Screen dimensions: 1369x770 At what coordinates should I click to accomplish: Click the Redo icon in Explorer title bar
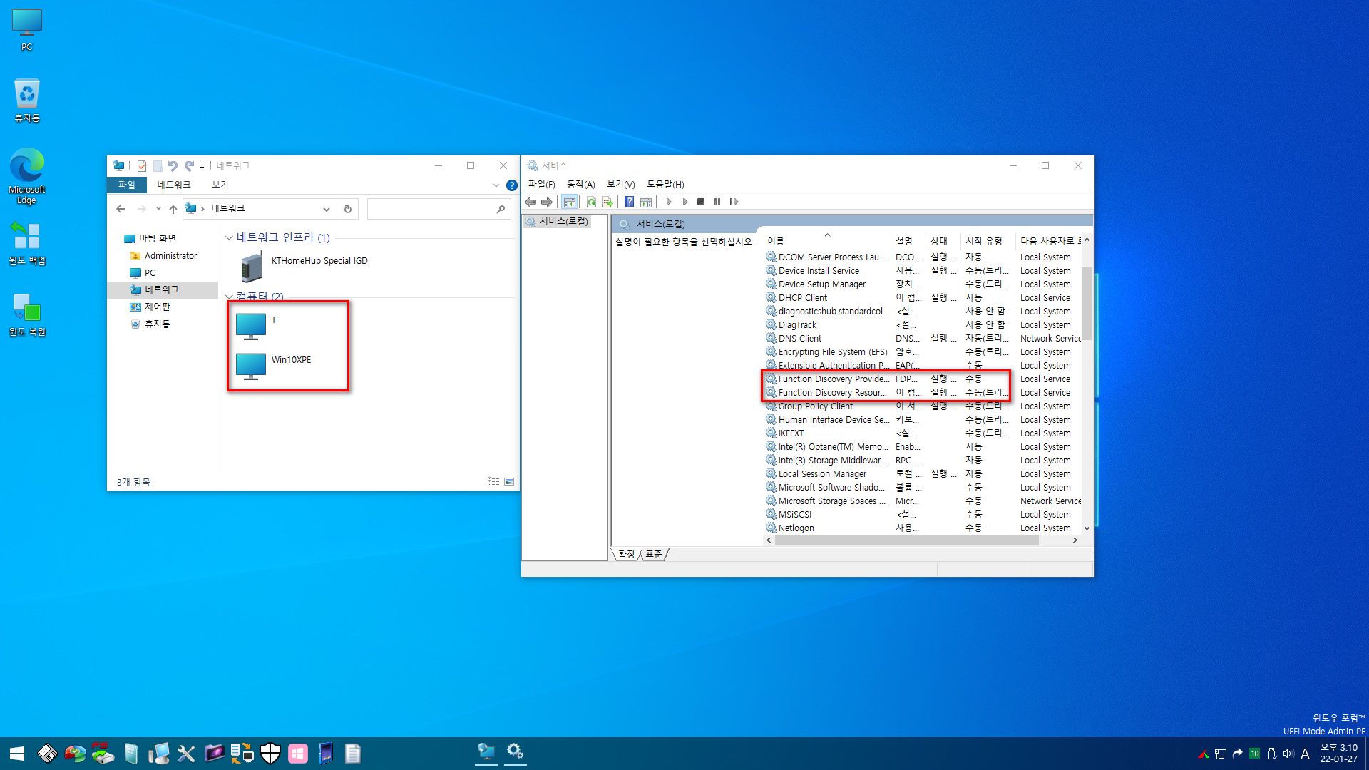189,165
